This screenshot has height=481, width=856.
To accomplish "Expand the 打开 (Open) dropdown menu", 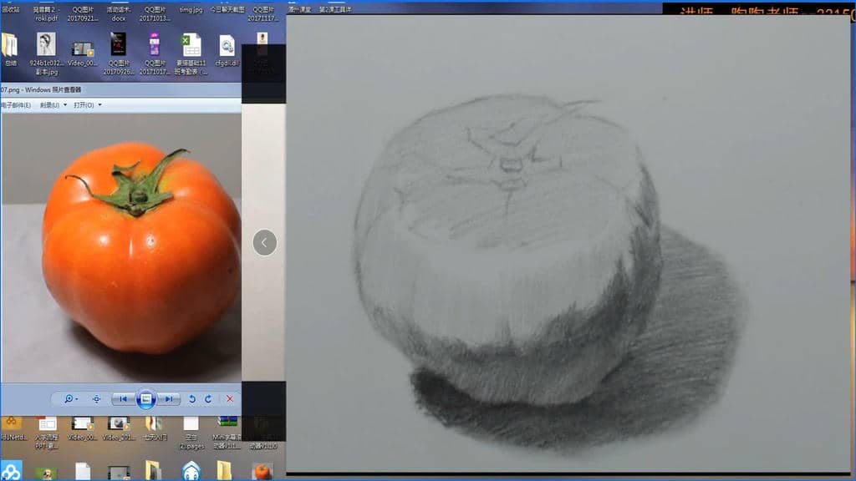I will tap(87, 105).
